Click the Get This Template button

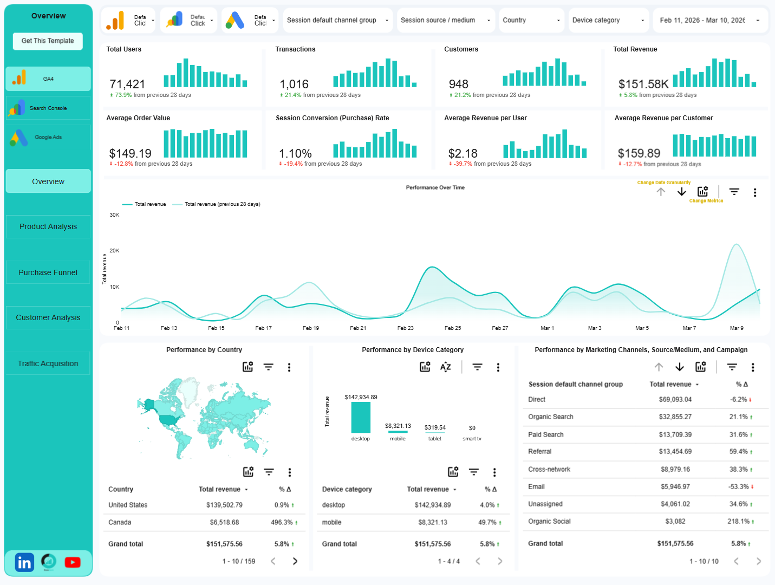point(47,41)
